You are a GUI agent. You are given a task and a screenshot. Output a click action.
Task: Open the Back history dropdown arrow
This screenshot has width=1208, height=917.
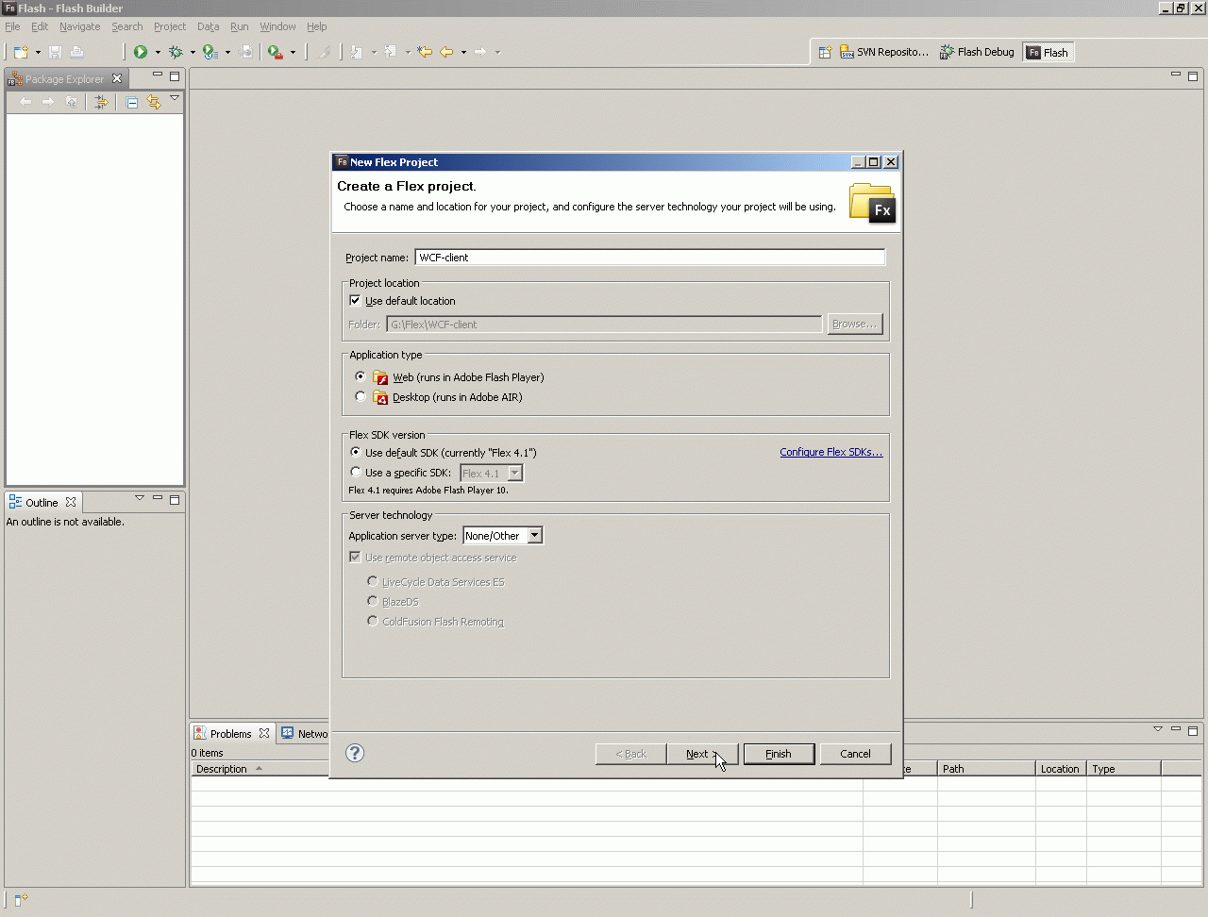click(x=463, y=53)
